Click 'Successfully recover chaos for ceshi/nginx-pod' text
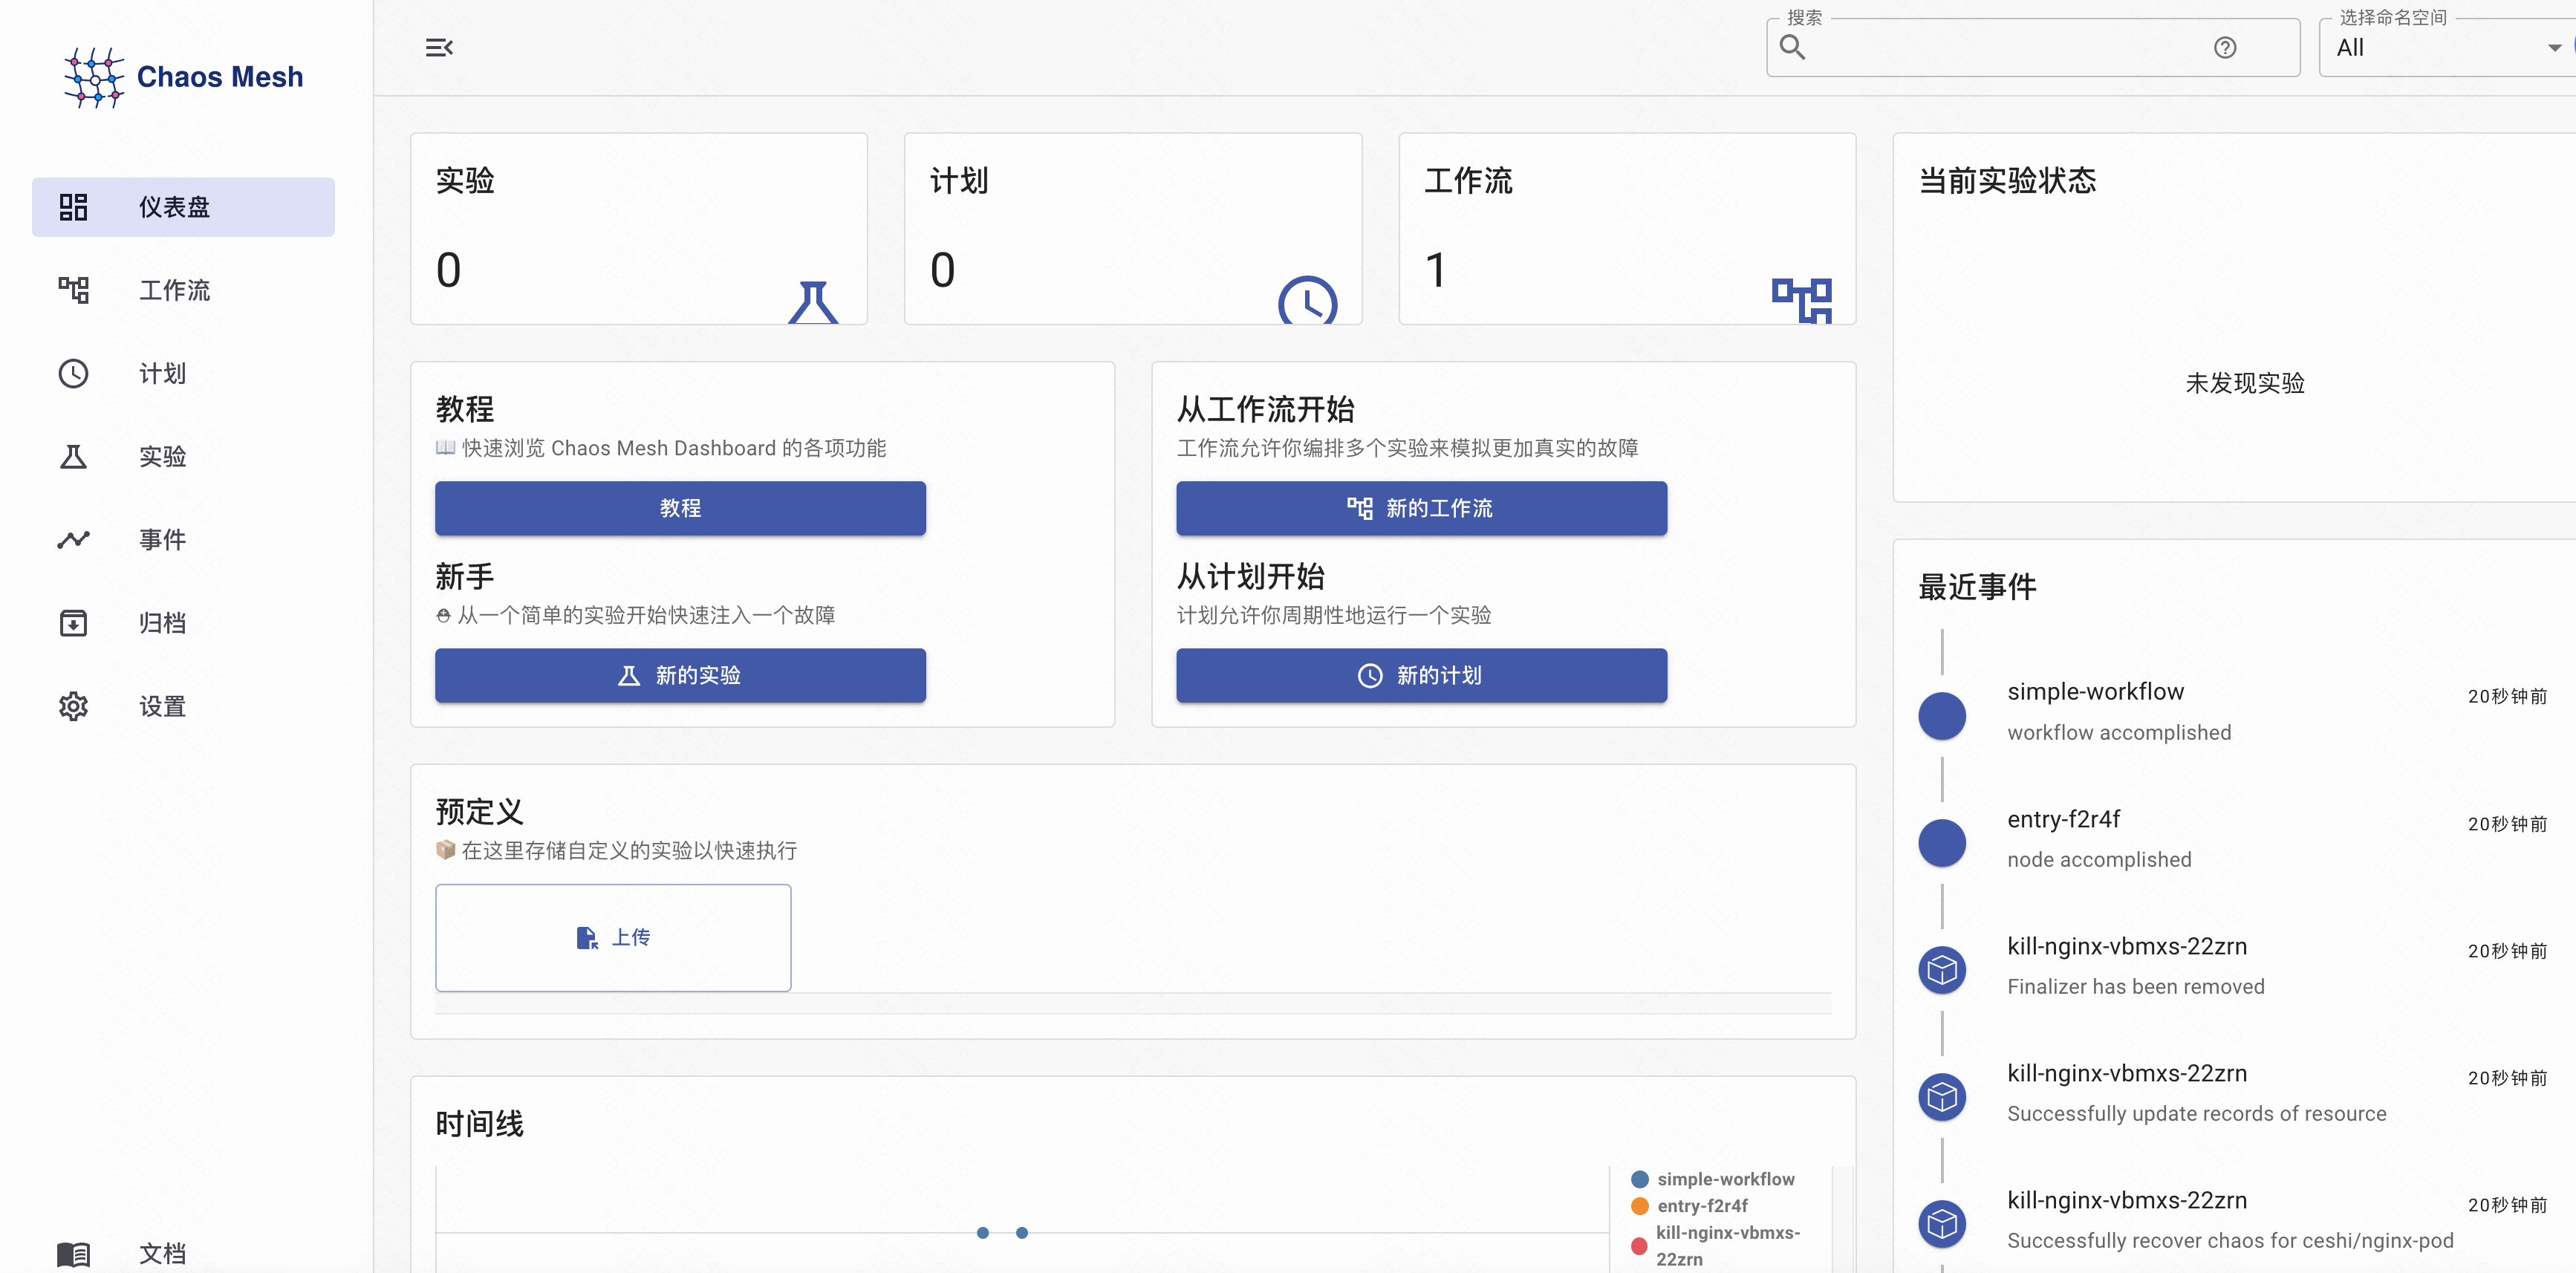The image size is (2576, 1273). point(2230,1241)
